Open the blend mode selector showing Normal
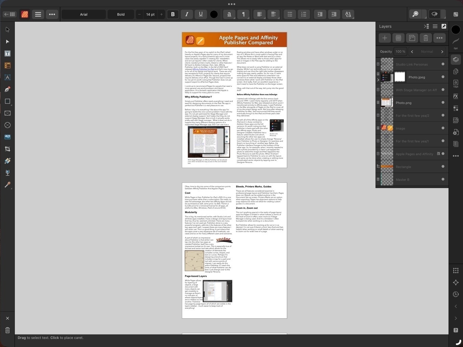 [x=427, y=51]
